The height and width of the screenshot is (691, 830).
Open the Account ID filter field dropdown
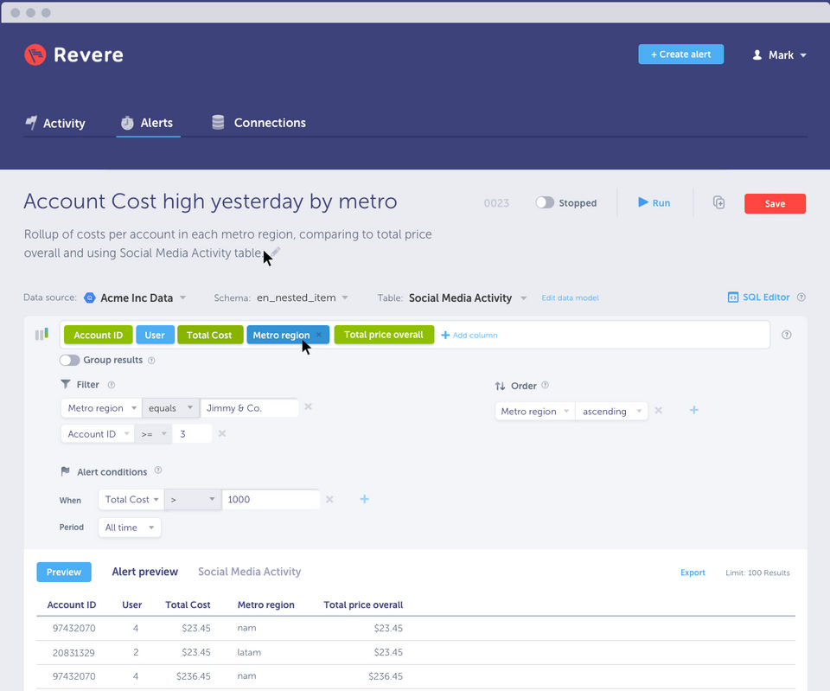pyautogui.click(x=98, y=433)
